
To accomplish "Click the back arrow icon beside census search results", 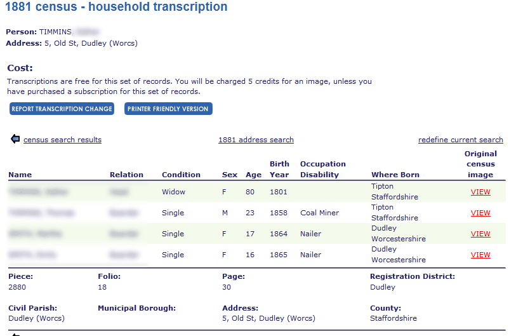I will coord(15,139).
